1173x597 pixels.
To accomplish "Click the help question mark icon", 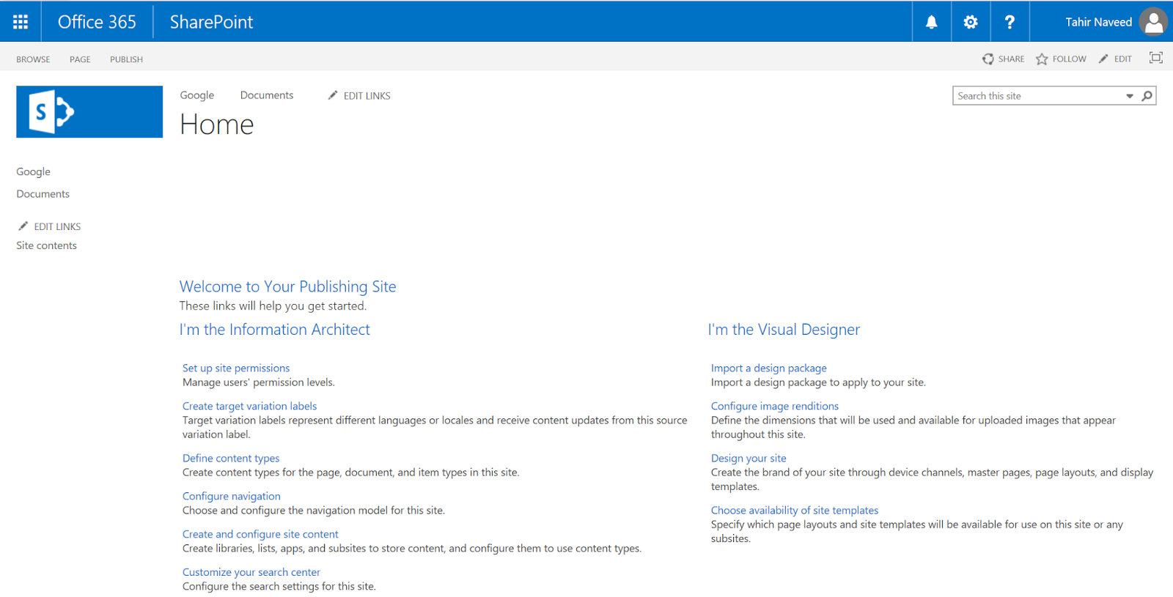I will (1010, 22).
